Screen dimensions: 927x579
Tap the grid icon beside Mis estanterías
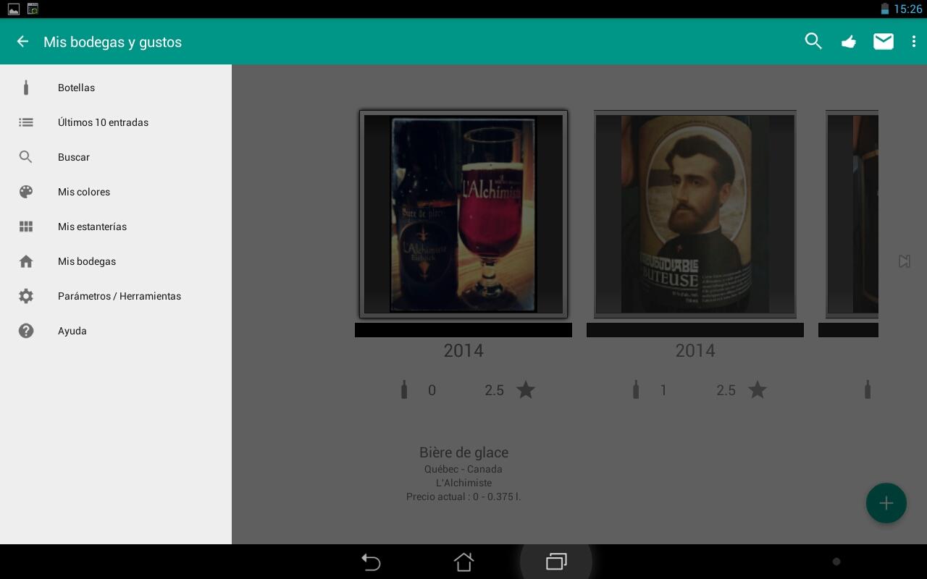coord(26,227)
